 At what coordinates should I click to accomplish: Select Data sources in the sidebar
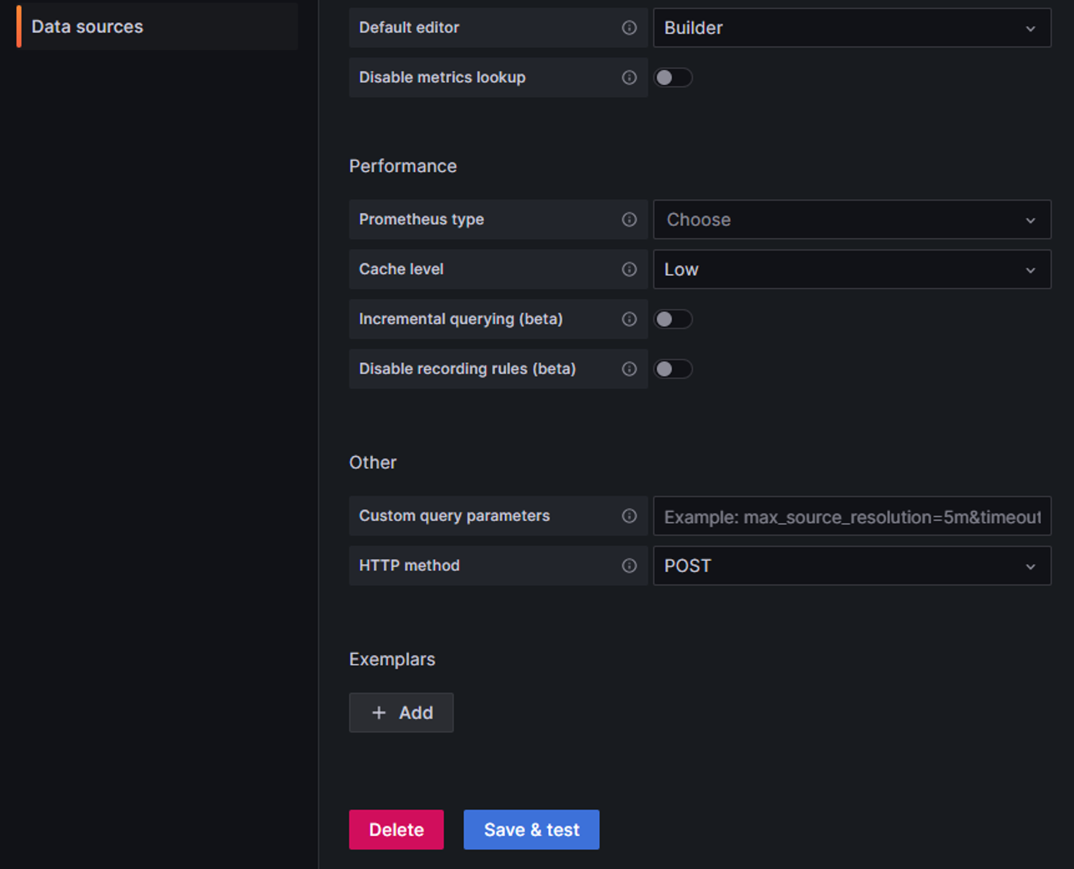pos(88,26)
